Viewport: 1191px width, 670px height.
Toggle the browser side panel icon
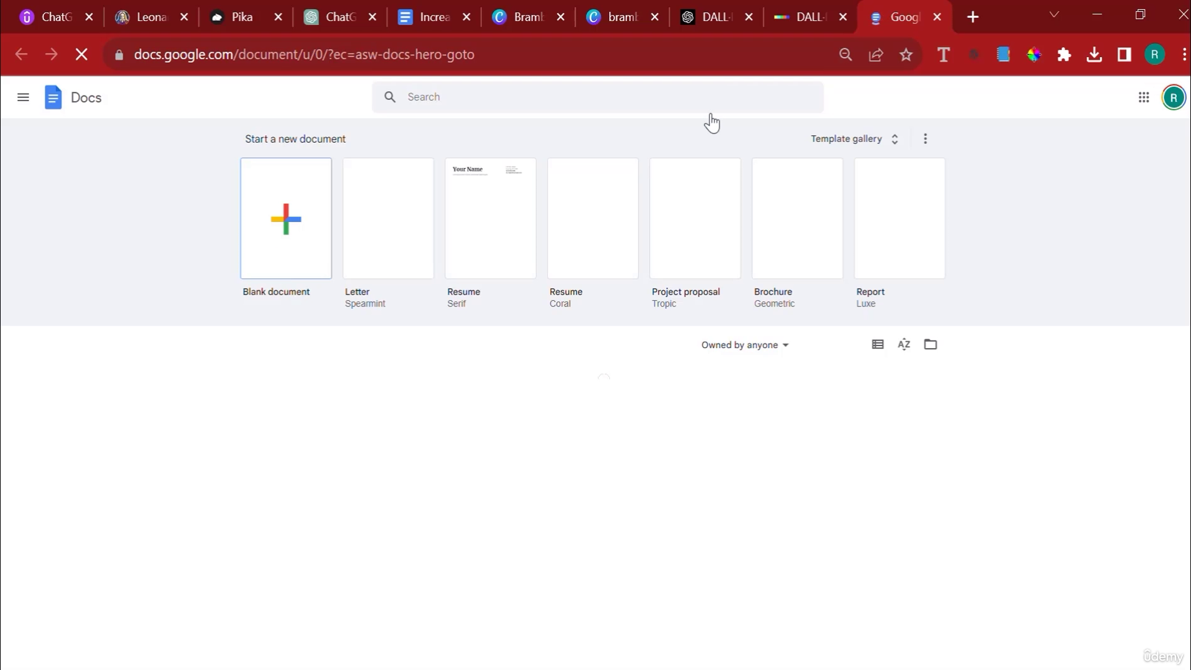coord(1124,55)
